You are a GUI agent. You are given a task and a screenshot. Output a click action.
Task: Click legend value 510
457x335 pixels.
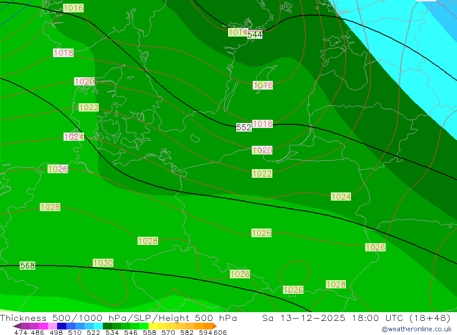tap(74, 333)
